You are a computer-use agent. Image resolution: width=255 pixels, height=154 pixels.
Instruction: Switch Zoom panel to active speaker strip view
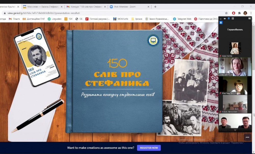point(229,19)
